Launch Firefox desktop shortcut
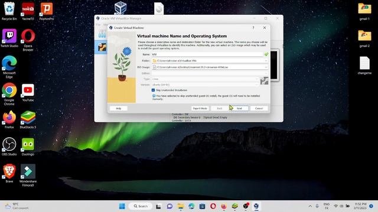This screenshot has width=378, height=212. pos(9,120)
